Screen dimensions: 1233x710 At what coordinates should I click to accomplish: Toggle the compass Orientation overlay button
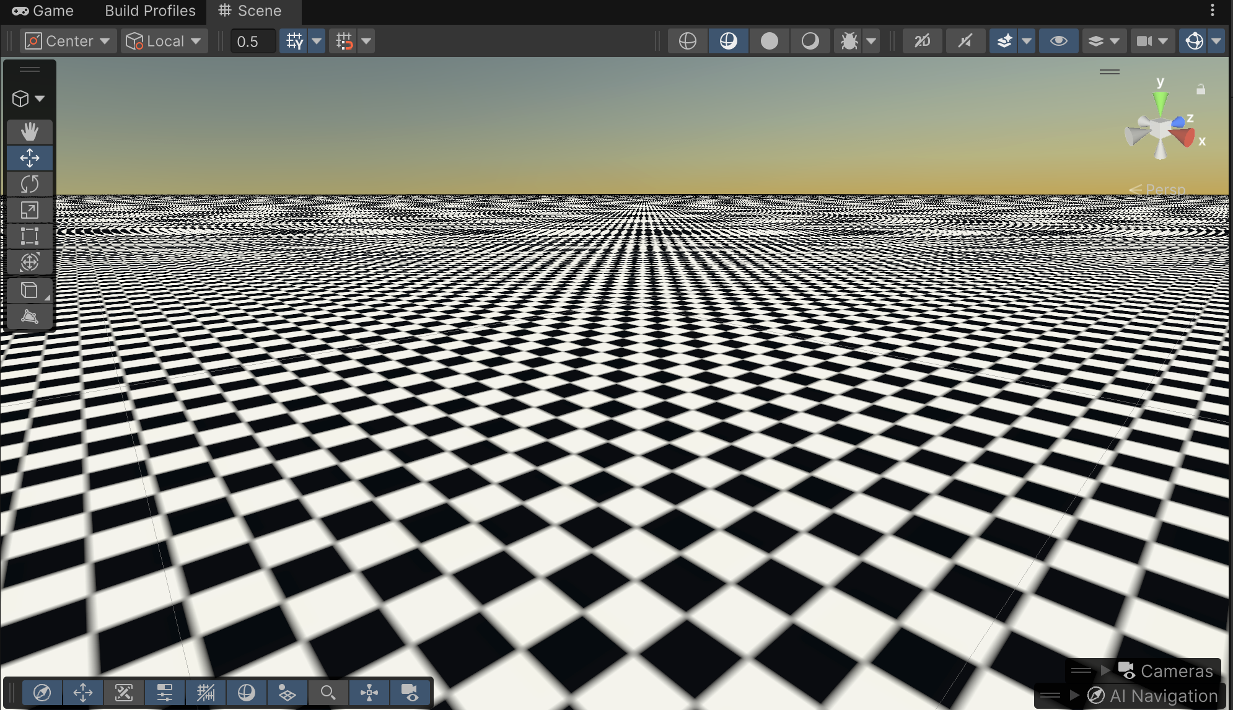(42, 693)
